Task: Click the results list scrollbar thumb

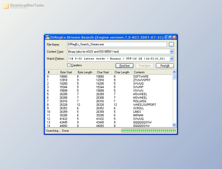Action: (x=174, y=77)
